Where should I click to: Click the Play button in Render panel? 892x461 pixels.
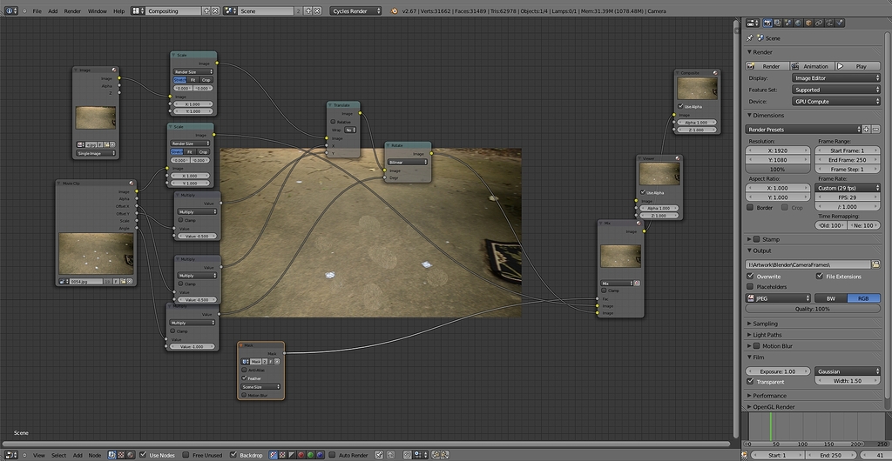857,66
